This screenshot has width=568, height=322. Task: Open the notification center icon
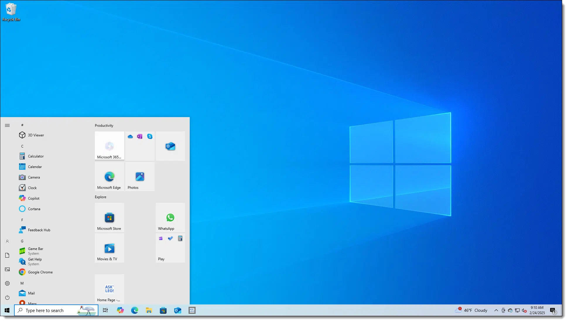tap(553, 311)
